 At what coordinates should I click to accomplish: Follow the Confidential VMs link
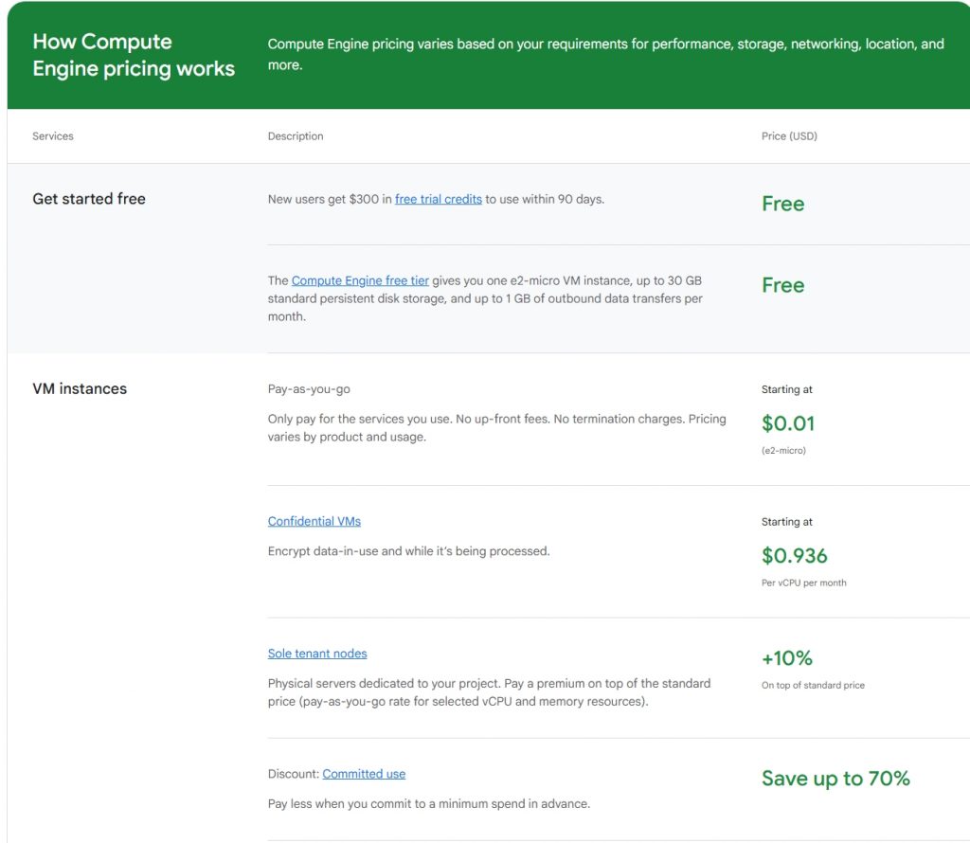314,521
